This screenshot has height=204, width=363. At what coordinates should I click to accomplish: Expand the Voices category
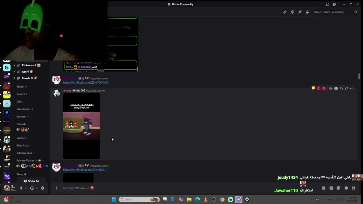pos(22,138)
